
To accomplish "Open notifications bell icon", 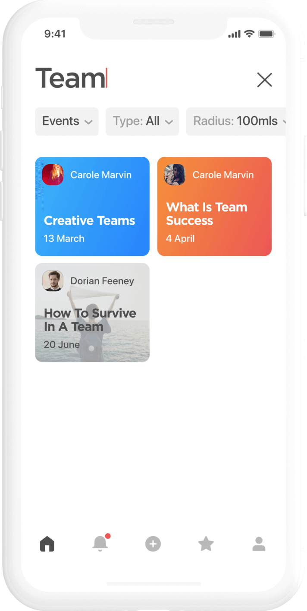I will coord(101,543).
